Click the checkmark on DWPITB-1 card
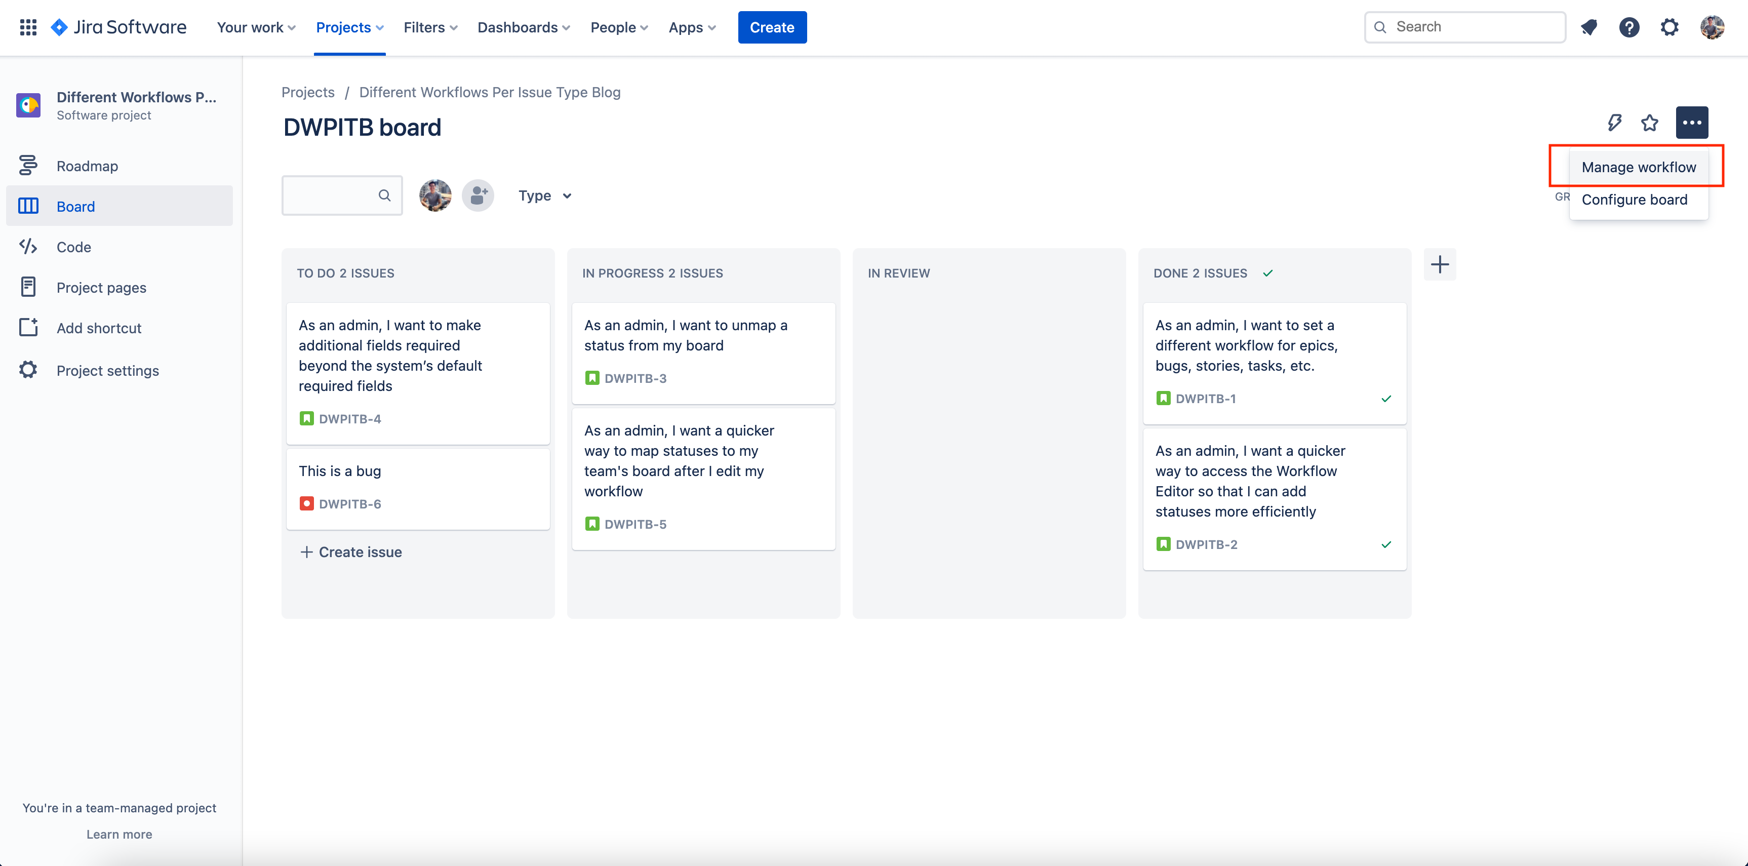Image resolution: width=1748 pixels, height=866 pixels. click(1386, 399)
